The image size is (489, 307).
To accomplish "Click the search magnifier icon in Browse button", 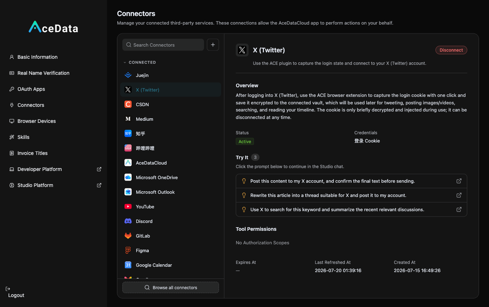I will (147, 287).
